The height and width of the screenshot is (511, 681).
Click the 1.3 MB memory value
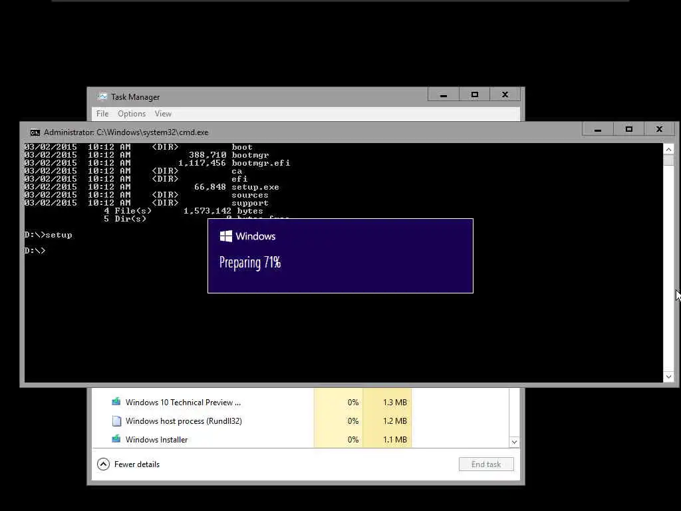point(395,403)
